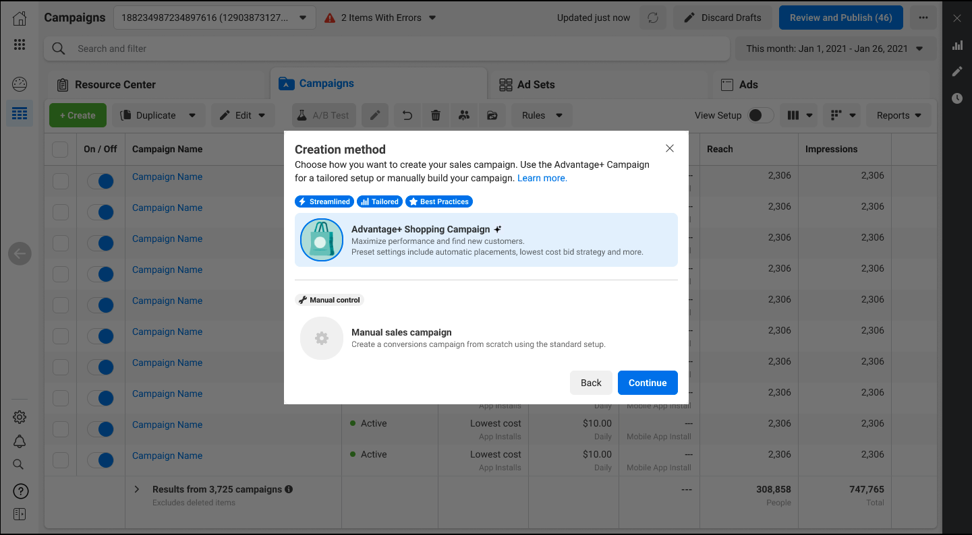Open the export folder icon on toolbar
Screen dimensions: 972x535
coord(492,115)
